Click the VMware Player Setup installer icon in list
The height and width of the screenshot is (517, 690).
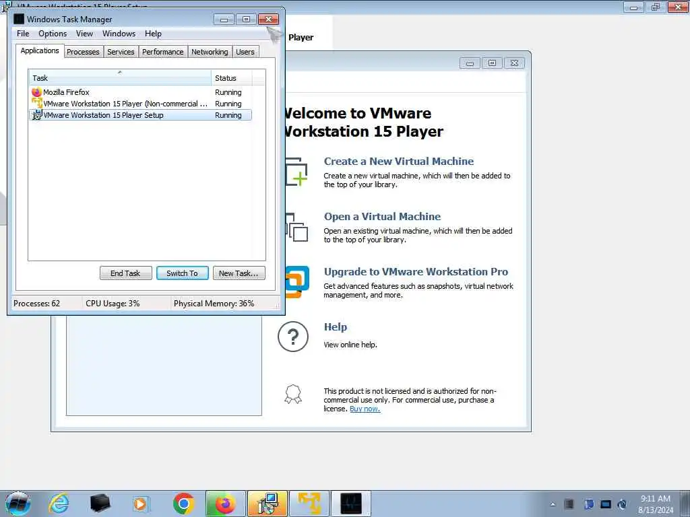(x=37, y=114)
